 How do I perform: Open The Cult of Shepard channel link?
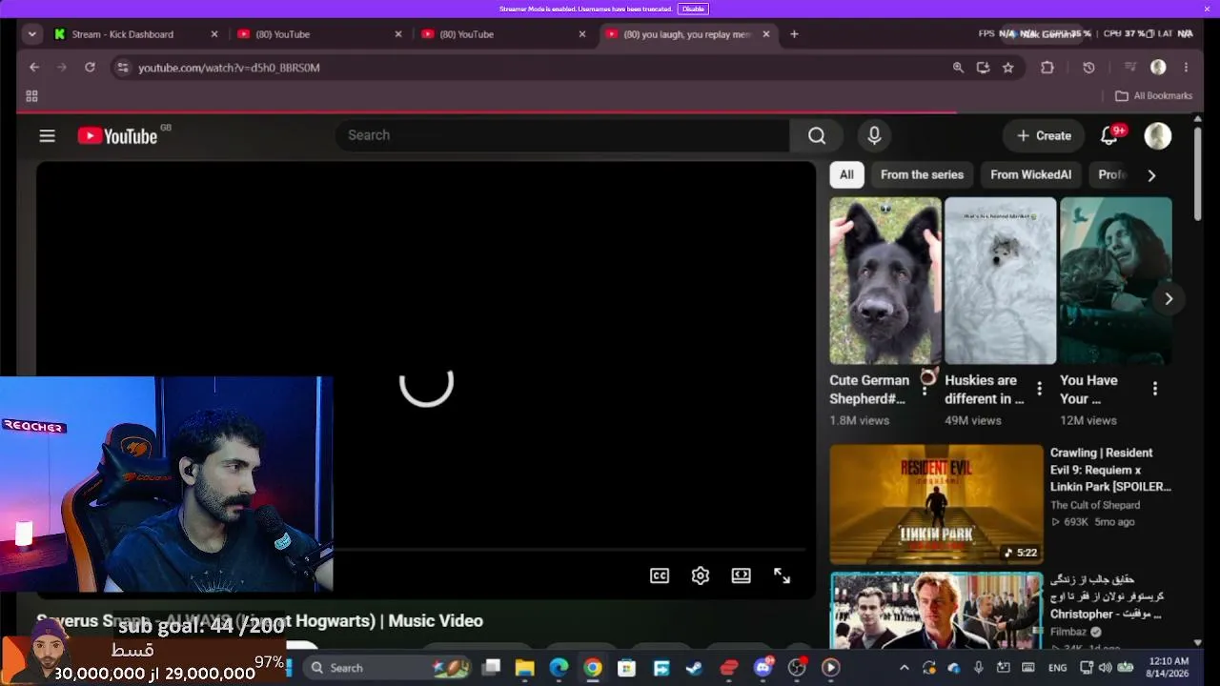pos(1095,505)
